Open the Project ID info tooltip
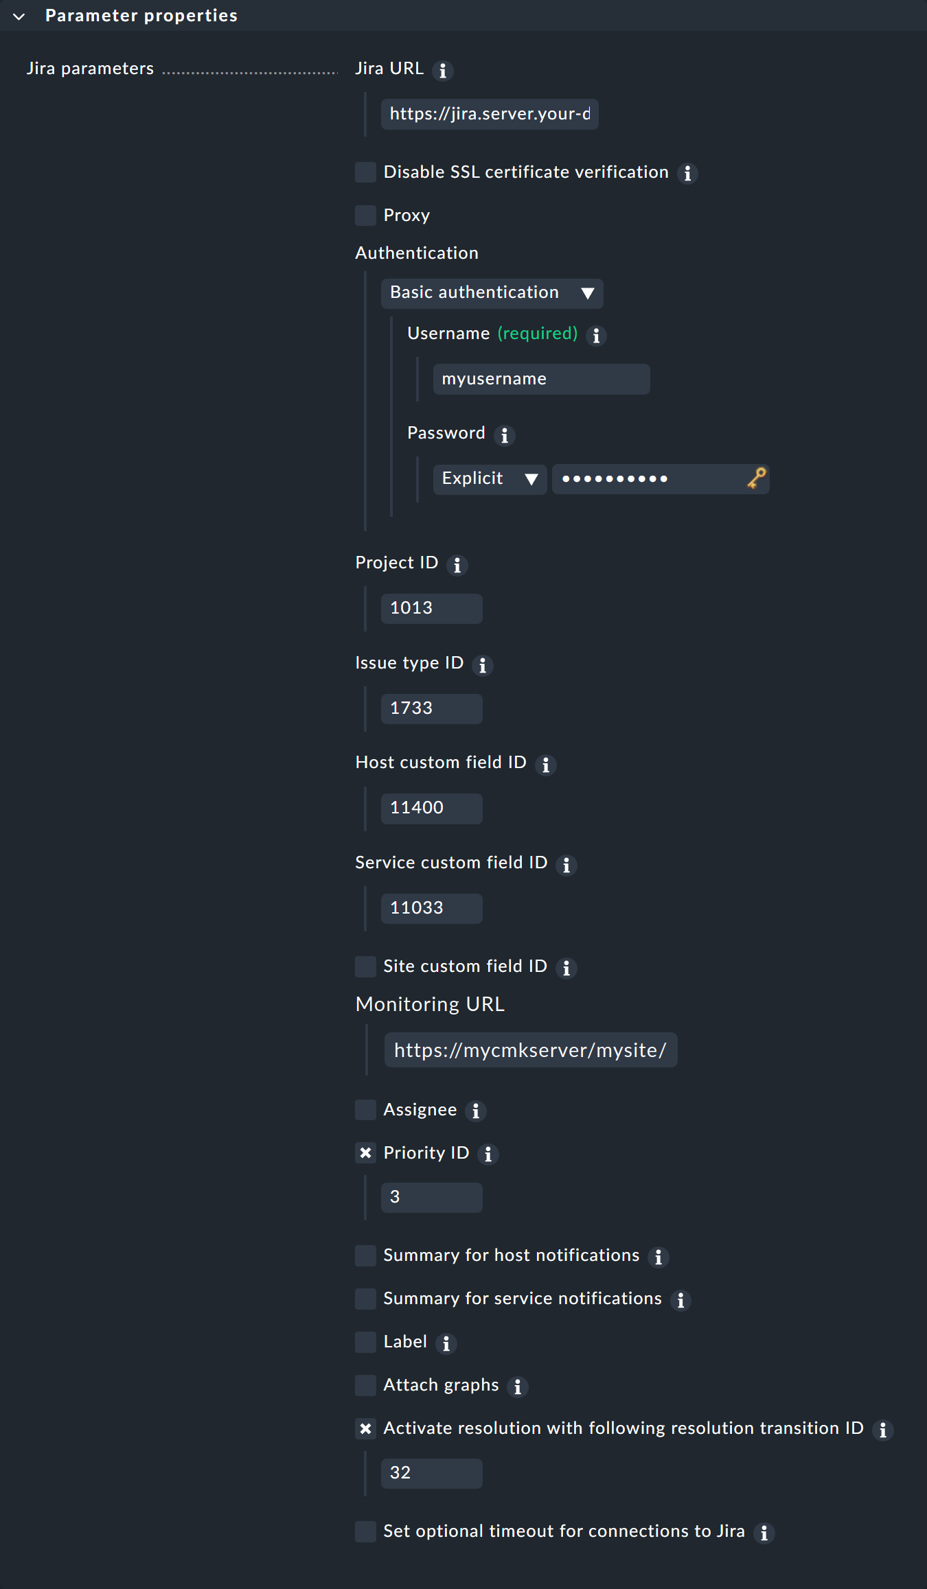 [x=459, y=565]
